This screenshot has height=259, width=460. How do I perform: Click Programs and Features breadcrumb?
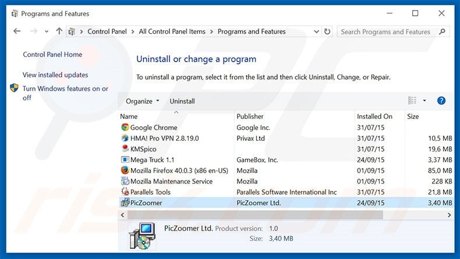click(x=252, y=31)
